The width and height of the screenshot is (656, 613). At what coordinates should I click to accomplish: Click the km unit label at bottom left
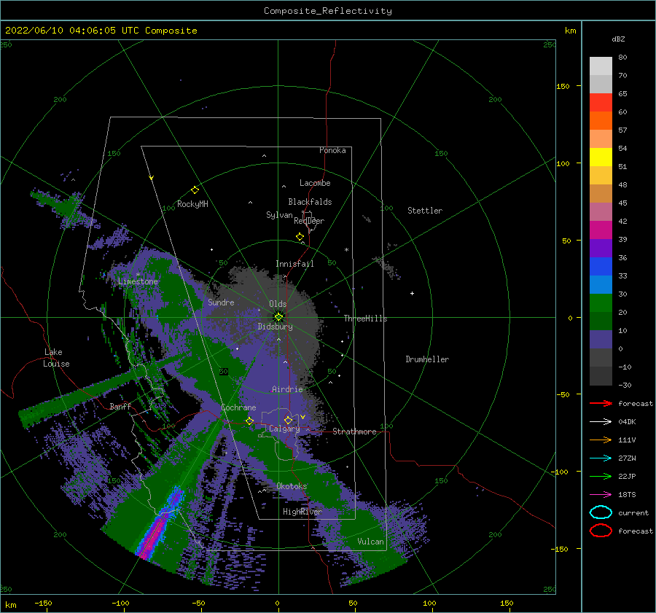point(10,605)
